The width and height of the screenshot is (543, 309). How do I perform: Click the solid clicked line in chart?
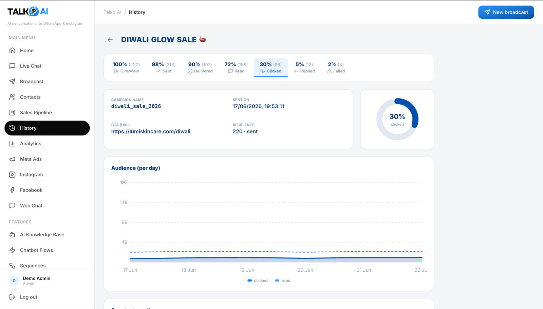(x=276, y=258)
